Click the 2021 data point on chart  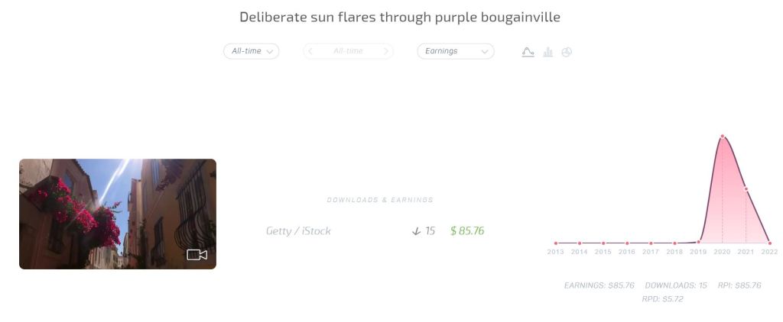click(x=746, y=189)
